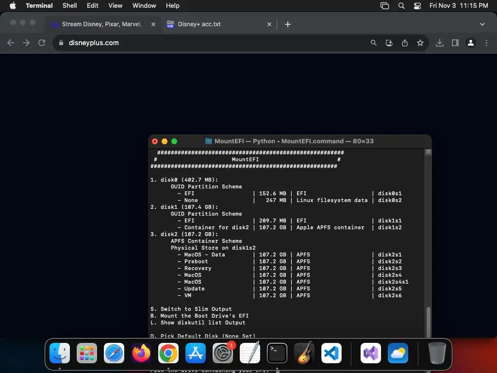
Task: Reload the disneyplus.com page
Action: click(42, 43)
